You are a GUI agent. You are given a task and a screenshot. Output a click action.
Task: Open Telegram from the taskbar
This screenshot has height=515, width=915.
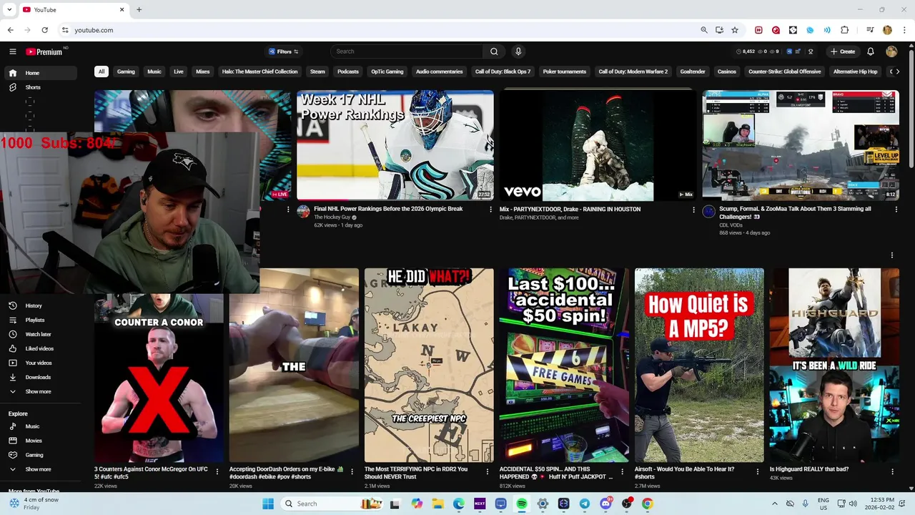point(585,504)
